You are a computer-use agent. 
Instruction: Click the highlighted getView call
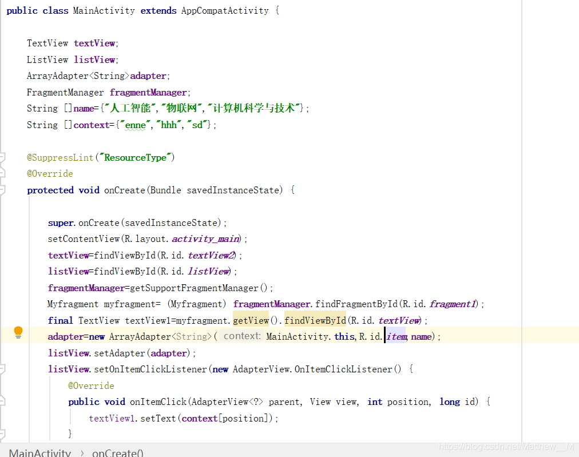251,320
